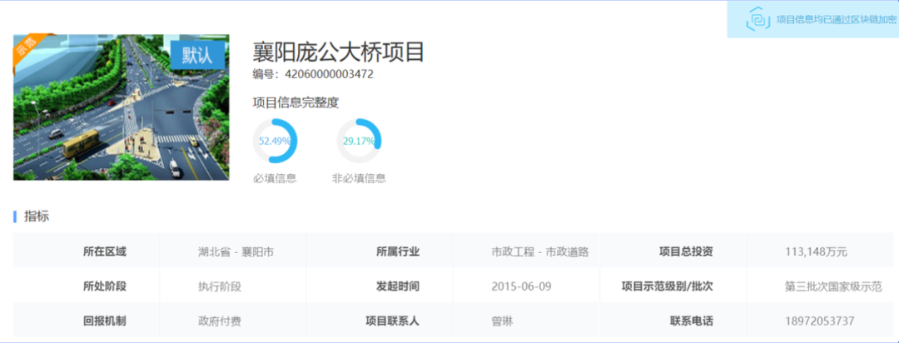Click the 29.17% optional-info progress ring
This screenshot has height=343, width=899.
pyautogui.click(x=359, y=141)
